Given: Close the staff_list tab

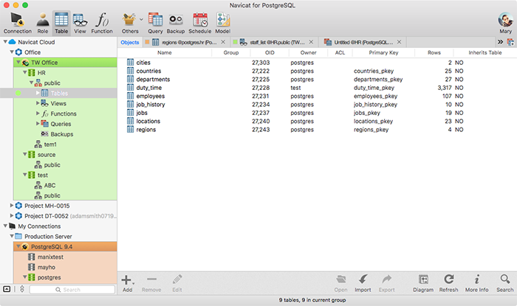Looking at the screenshot, I should 311,42.
